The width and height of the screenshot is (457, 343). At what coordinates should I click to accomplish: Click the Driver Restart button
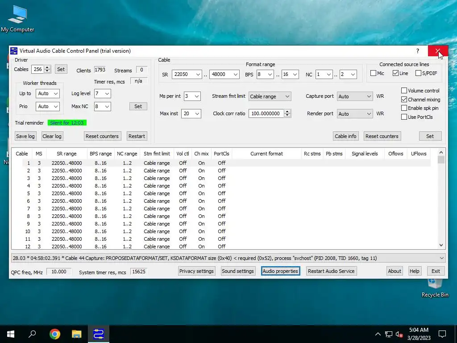(137, 136)
